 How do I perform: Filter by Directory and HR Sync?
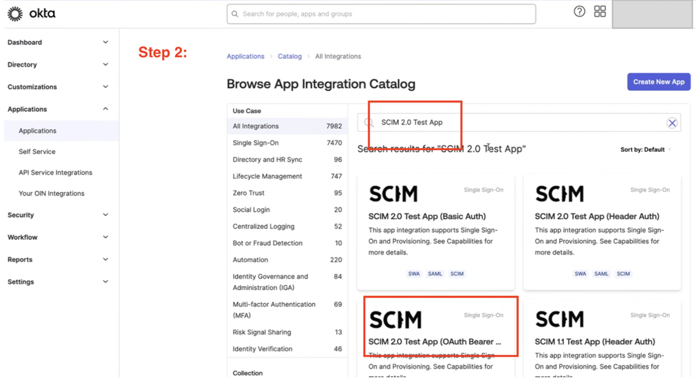pyautogui.click(x=287, y=160)
